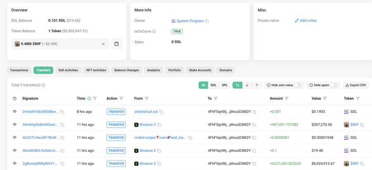Click the clock icon in Time column header
372x170 pixels.
coord(89,98)
